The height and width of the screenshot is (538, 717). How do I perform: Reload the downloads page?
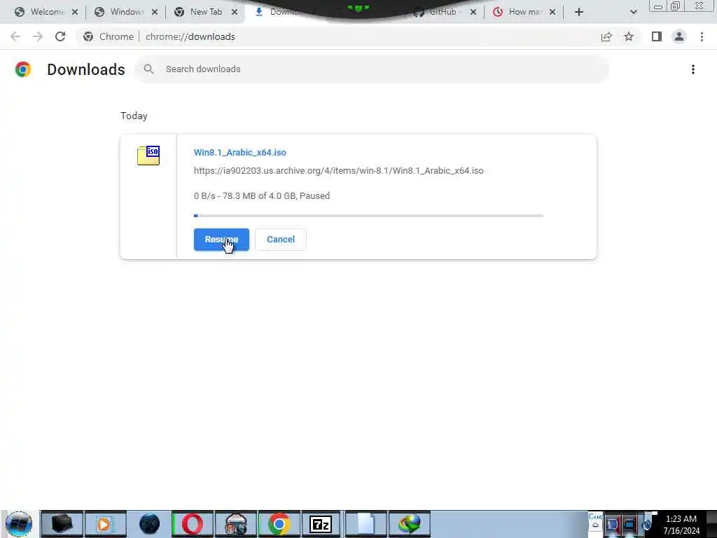[60, 36]
